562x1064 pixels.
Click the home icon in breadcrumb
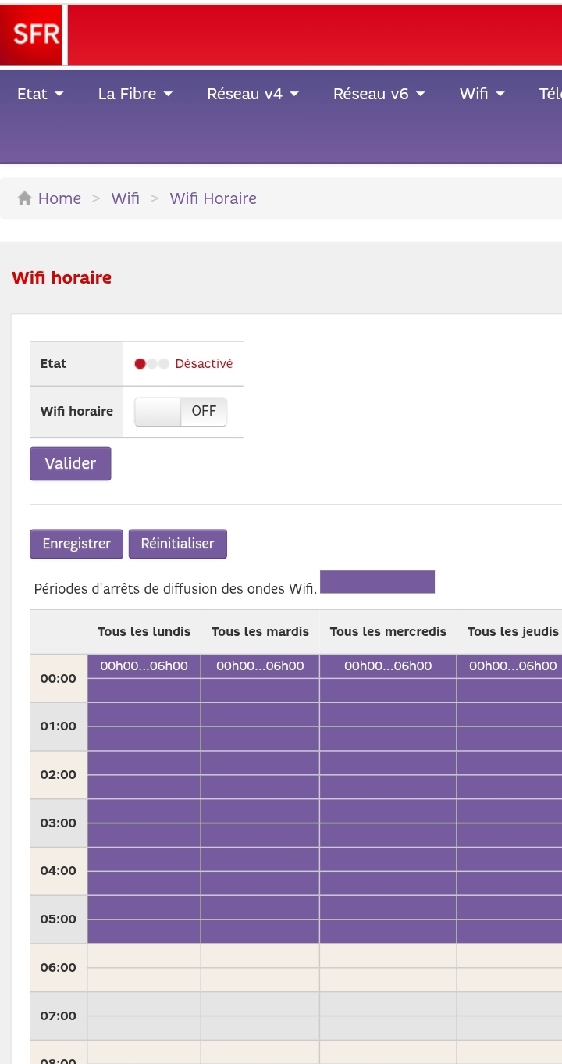tap(24, 198)
